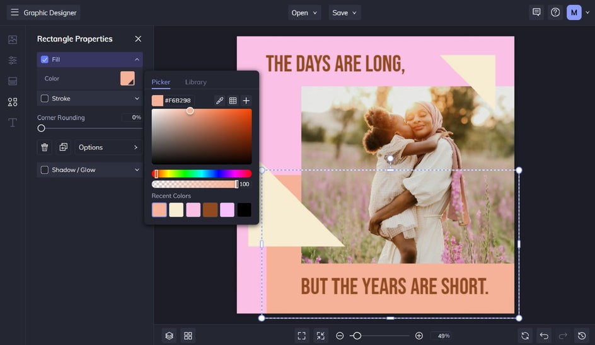
Task: Open the grid view icon in bottom bar
Action: point(188,336)
